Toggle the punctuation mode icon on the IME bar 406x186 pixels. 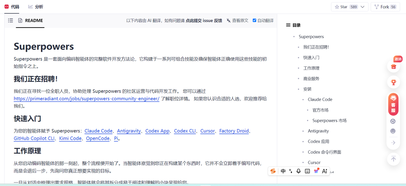291,171
